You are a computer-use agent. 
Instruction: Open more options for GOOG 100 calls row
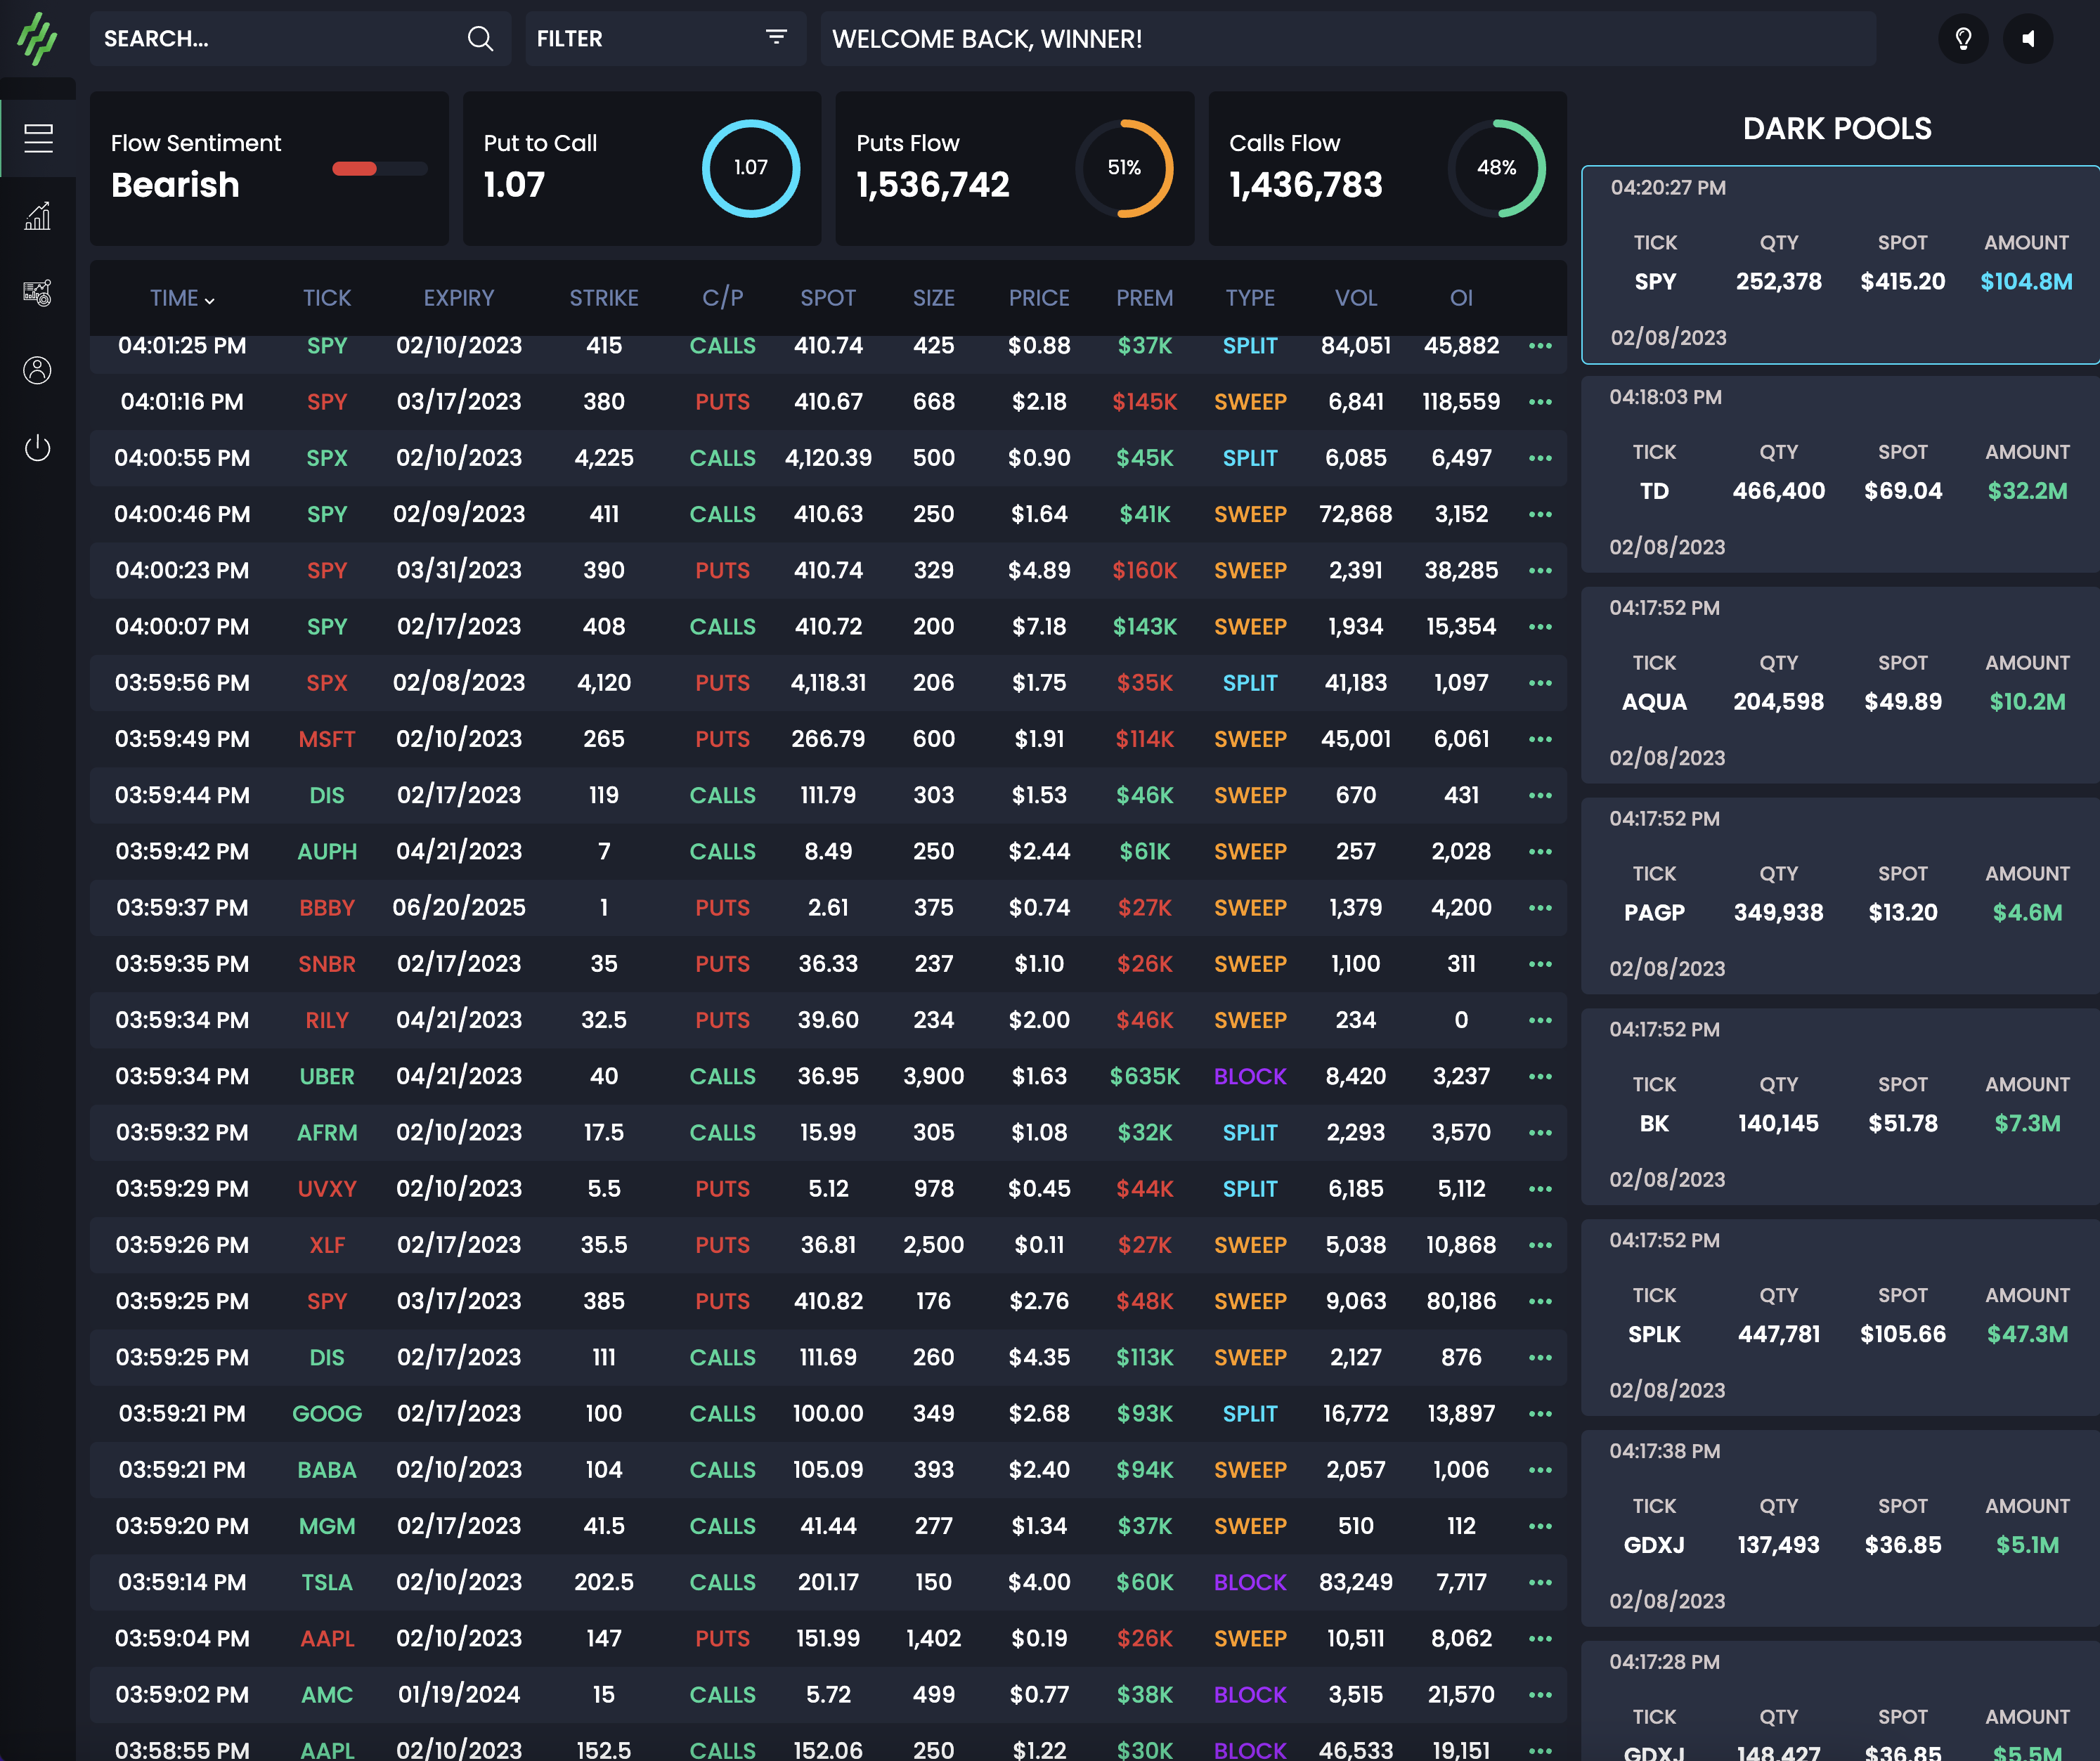(x=1540, y=1414)
